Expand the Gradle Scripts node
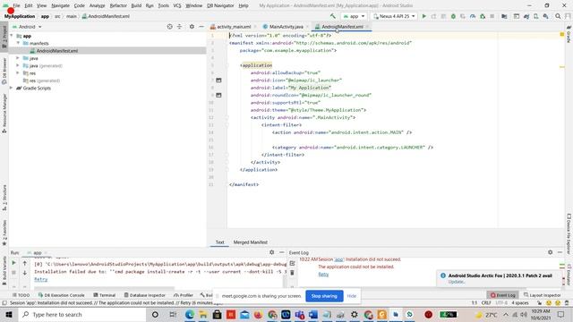573x322 pixels. (12, 88)
